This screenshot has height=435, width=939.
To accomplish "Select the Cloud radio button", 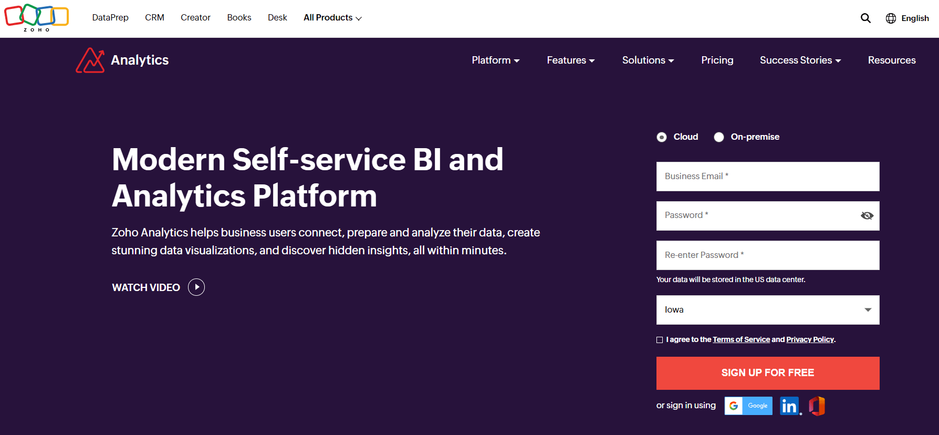I will click(662, 137).
